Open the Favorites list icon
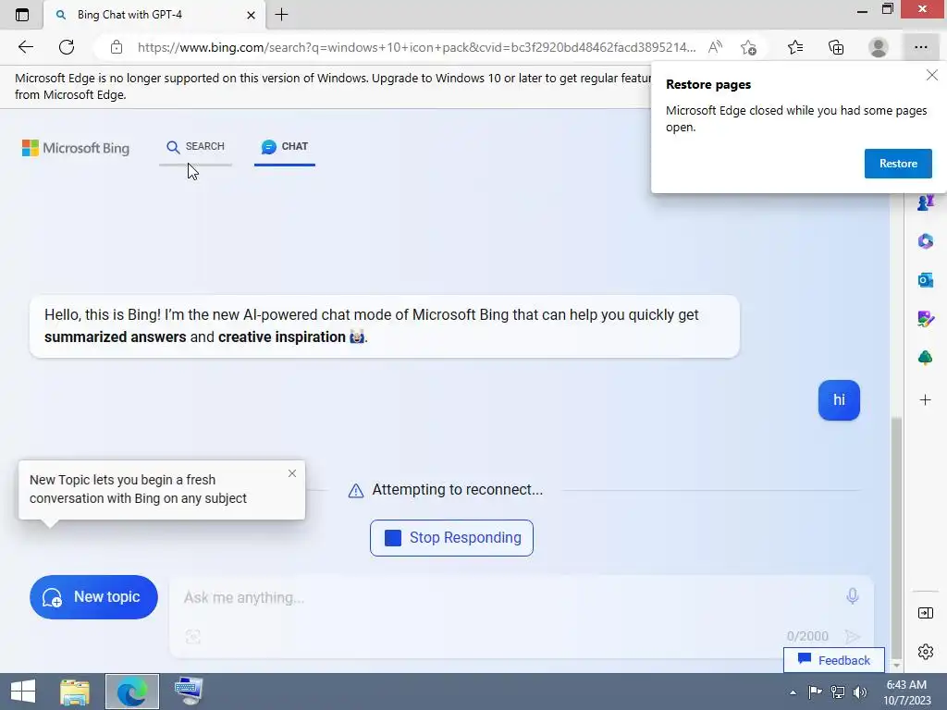Screen dimensions: 947x710 [x=795, y=47]
